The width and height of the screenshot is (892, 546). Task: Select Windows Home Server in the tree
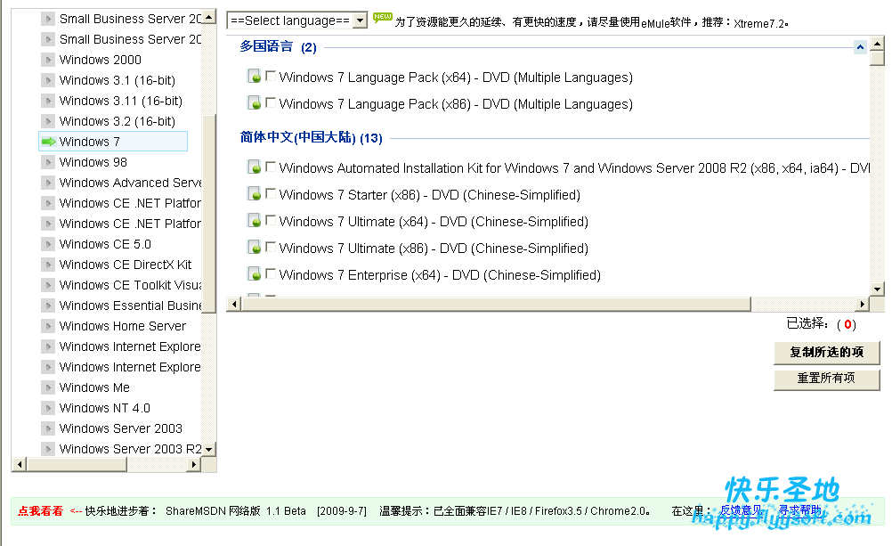tap(122, 326)
